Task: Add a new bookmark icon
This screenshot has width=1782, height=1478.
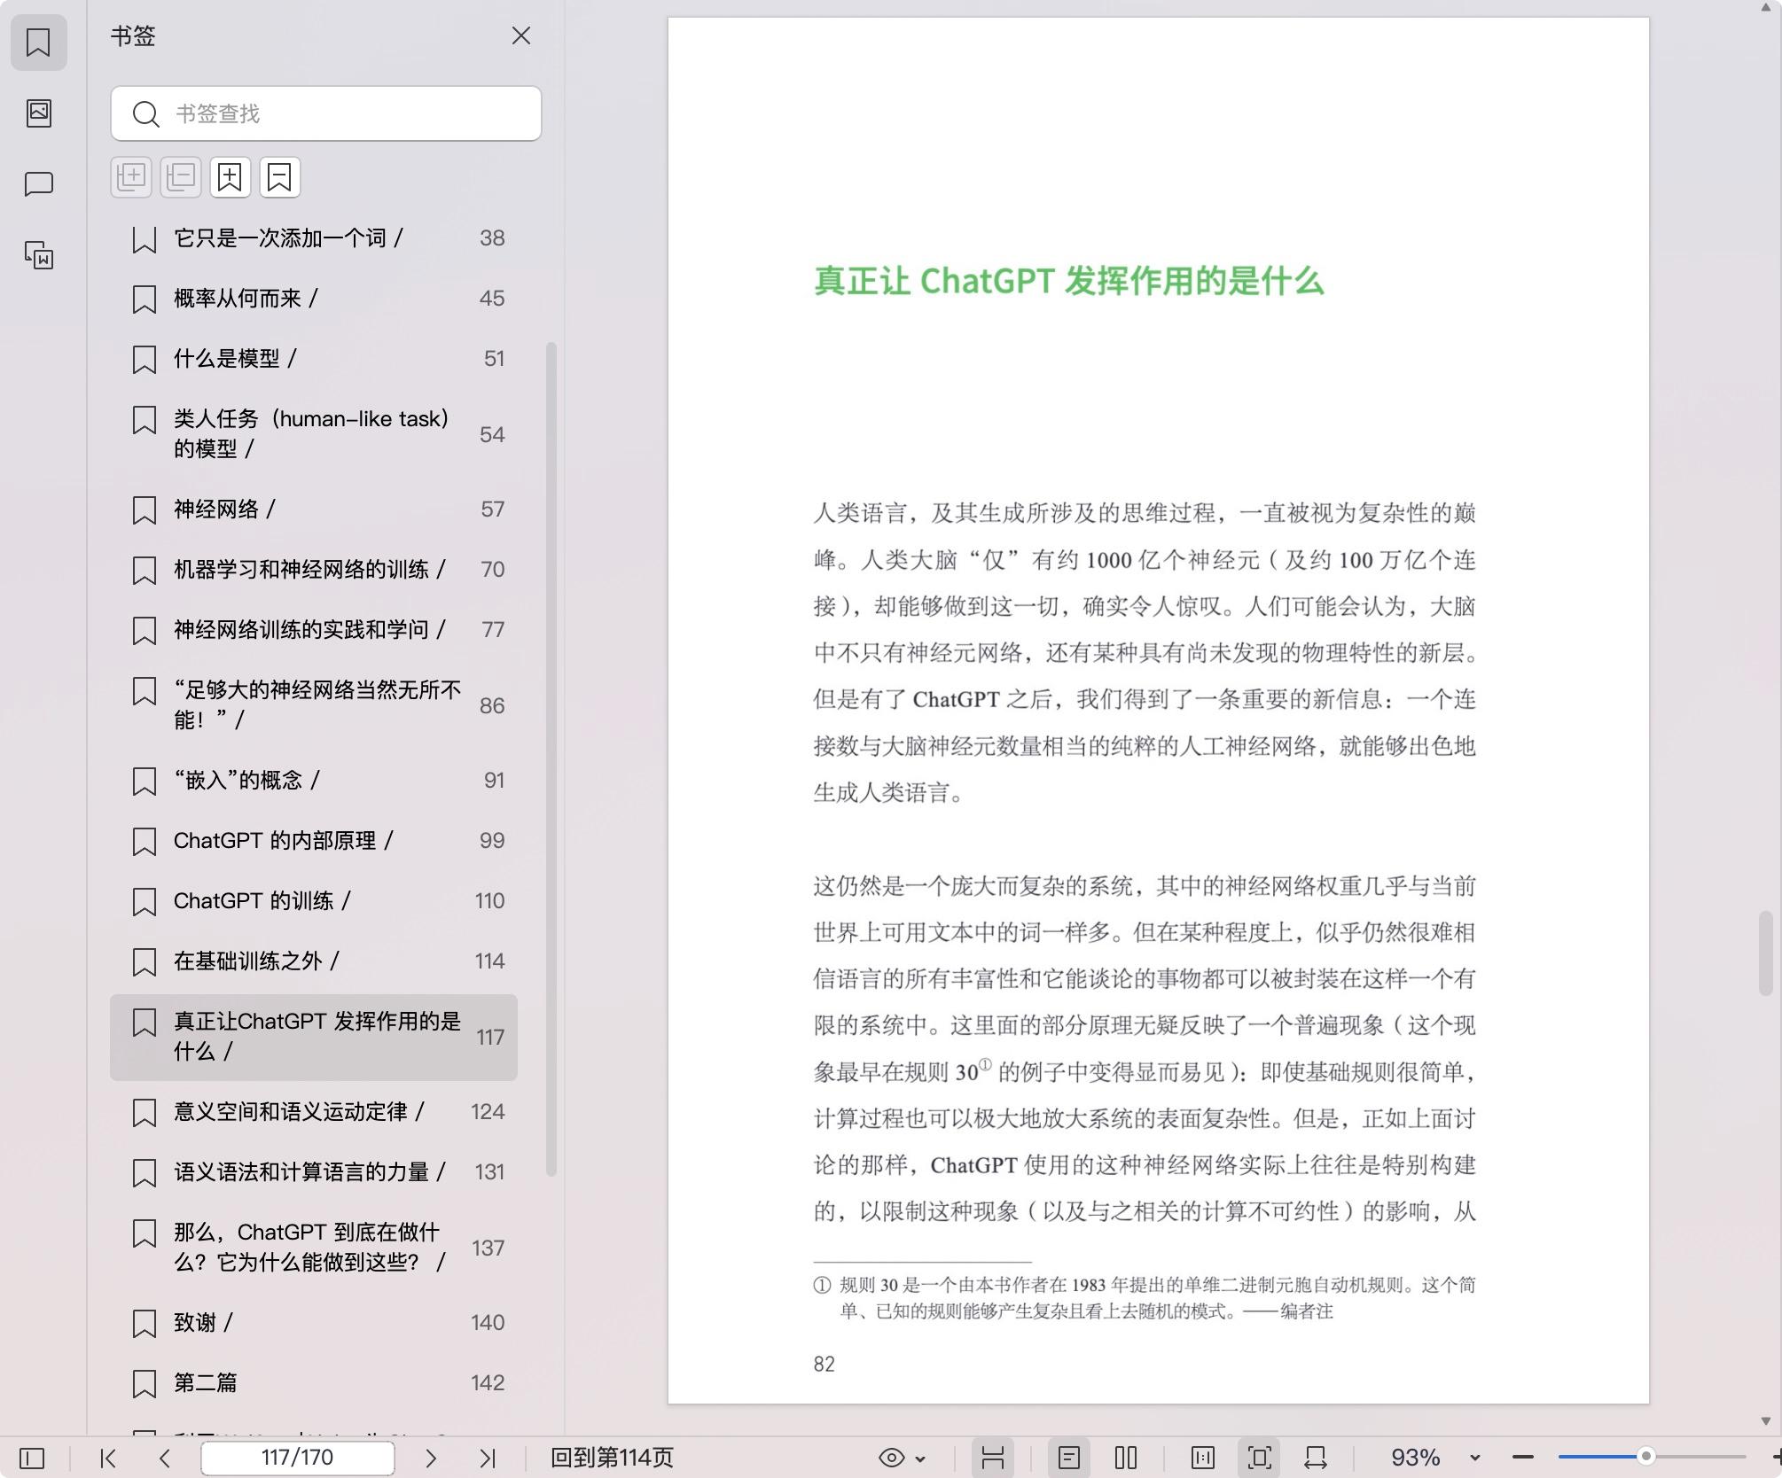Action: coord(231,177)
